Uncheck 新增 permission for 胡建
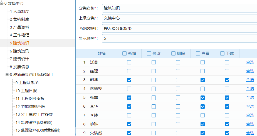 pos(129,80)
